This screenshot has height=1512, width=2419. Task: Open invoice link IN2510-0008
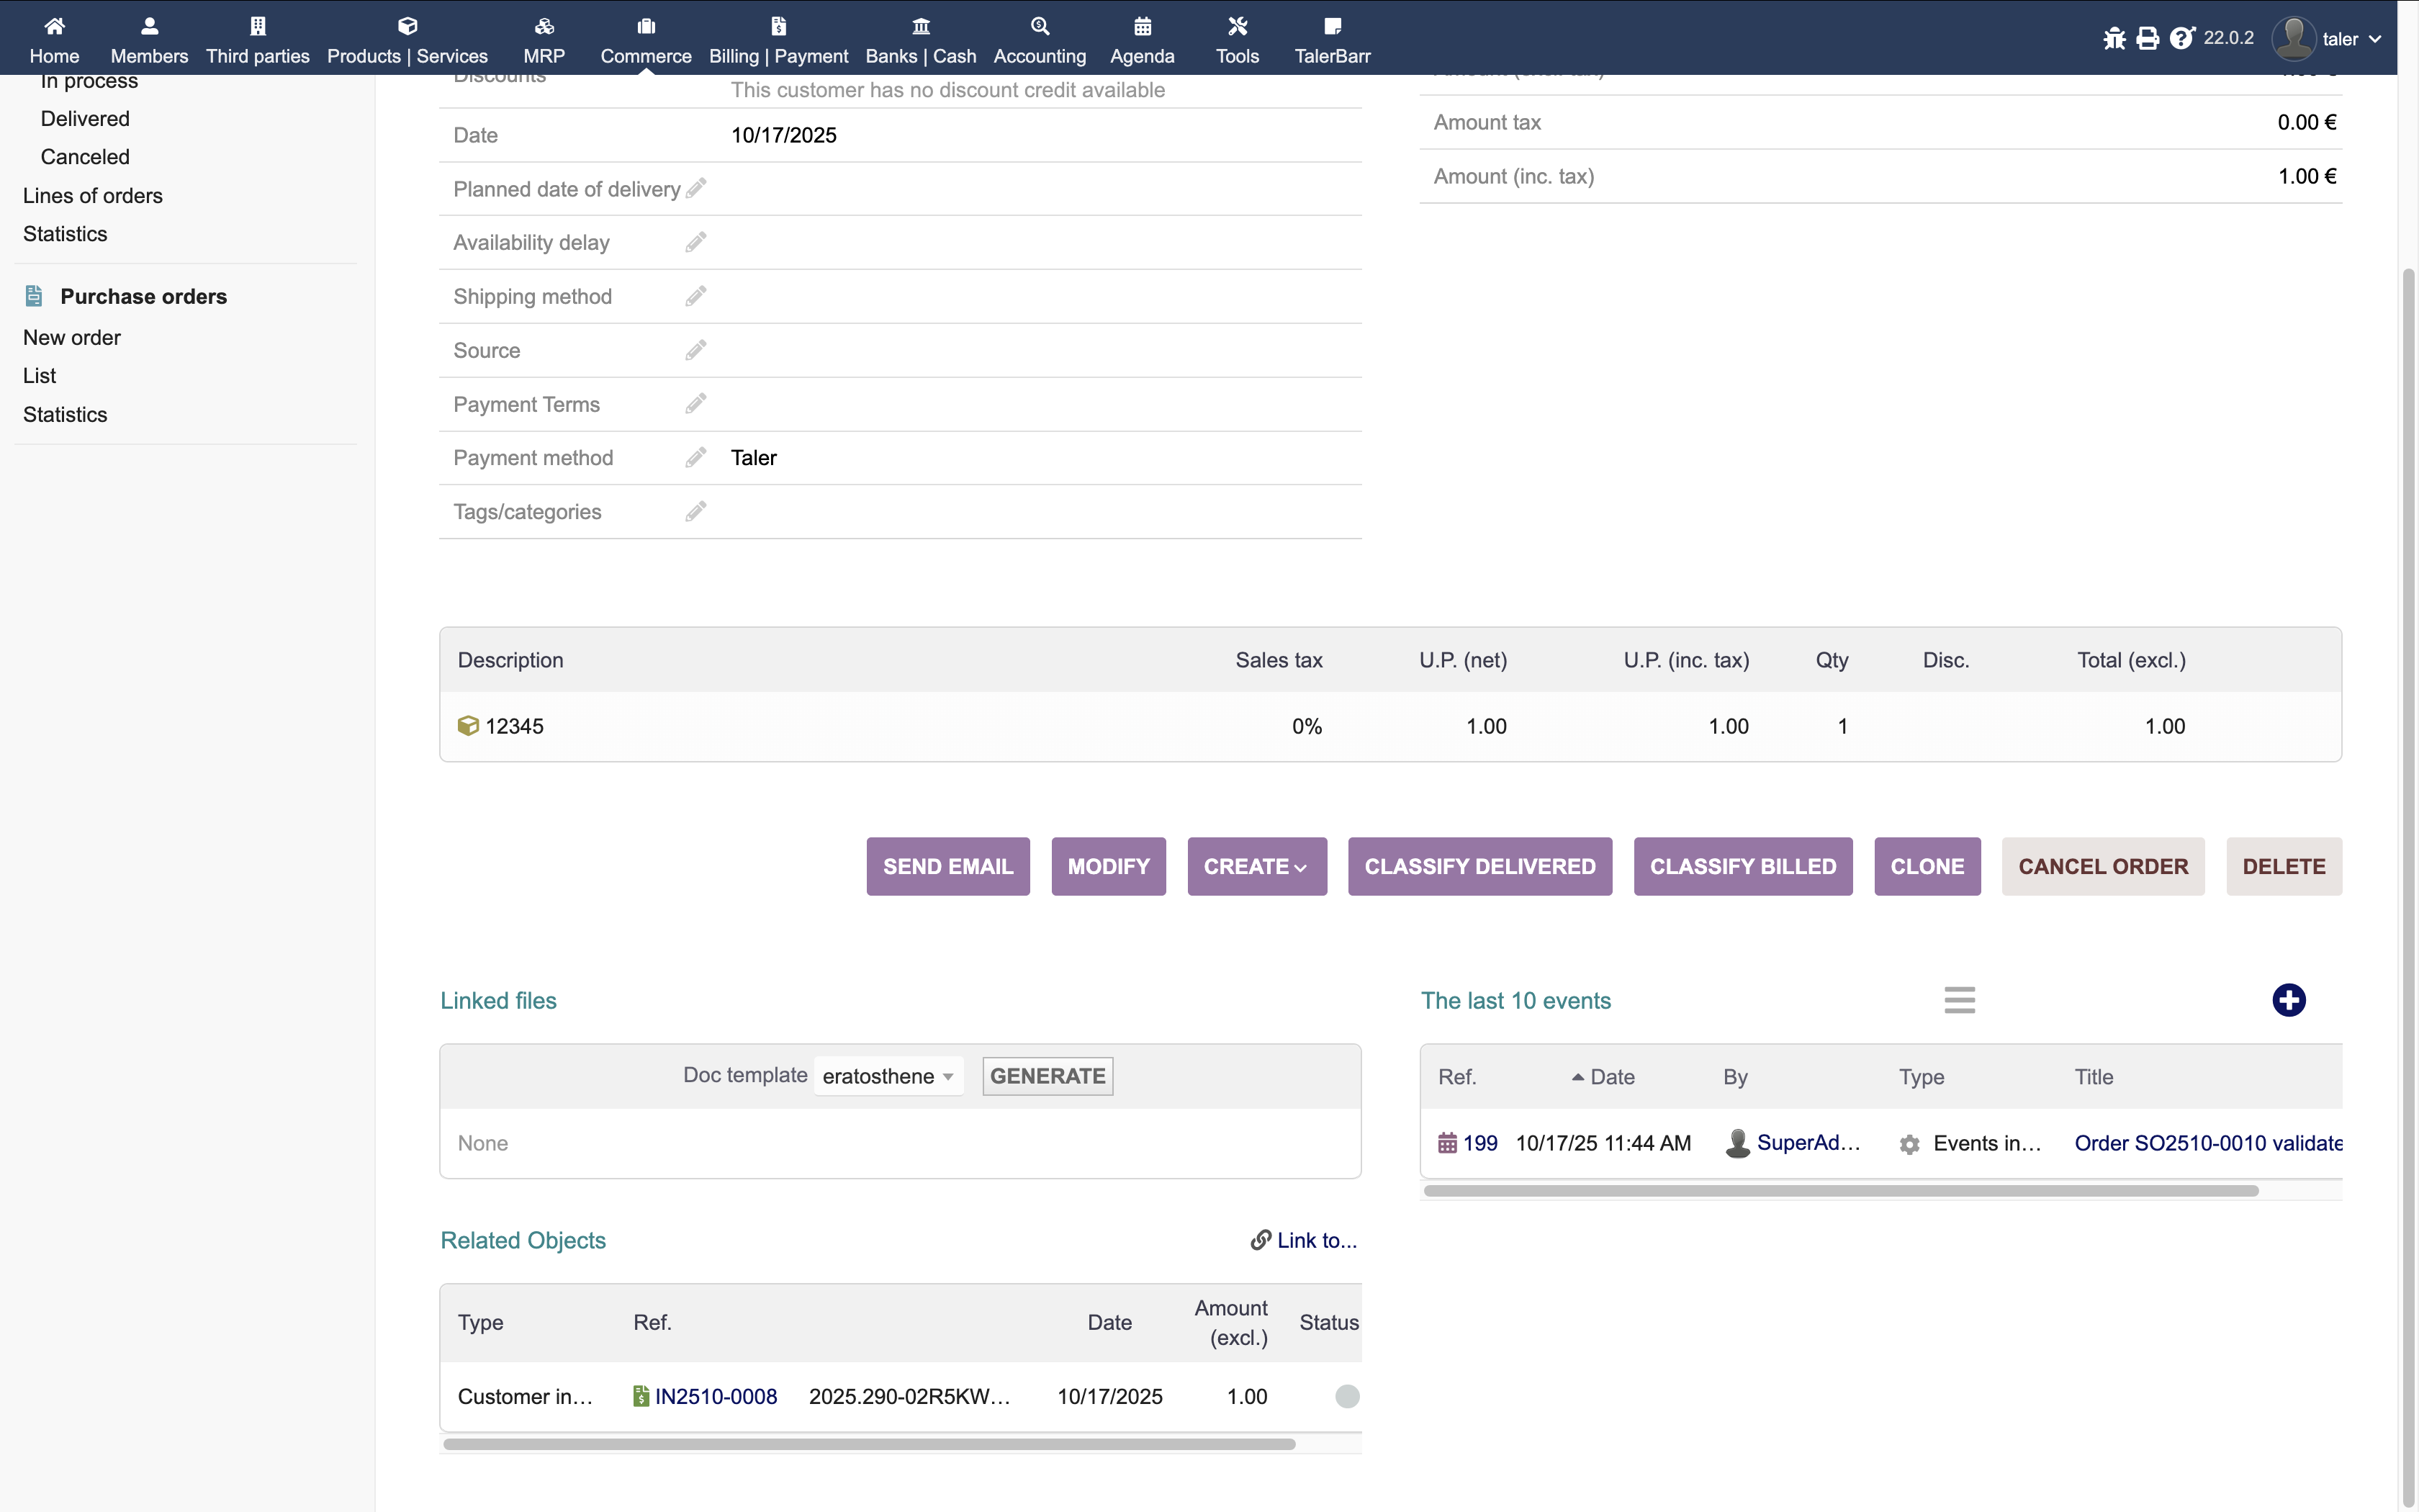pos(716,1396)
